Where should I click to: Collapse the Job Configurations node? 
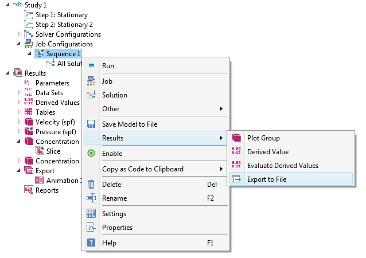coord(18,44)
